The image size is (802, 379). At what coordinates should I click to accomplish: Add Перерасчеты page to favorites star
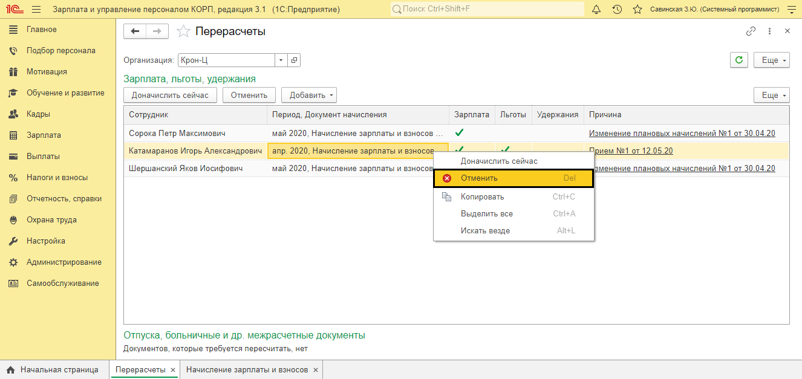[184, 31]
